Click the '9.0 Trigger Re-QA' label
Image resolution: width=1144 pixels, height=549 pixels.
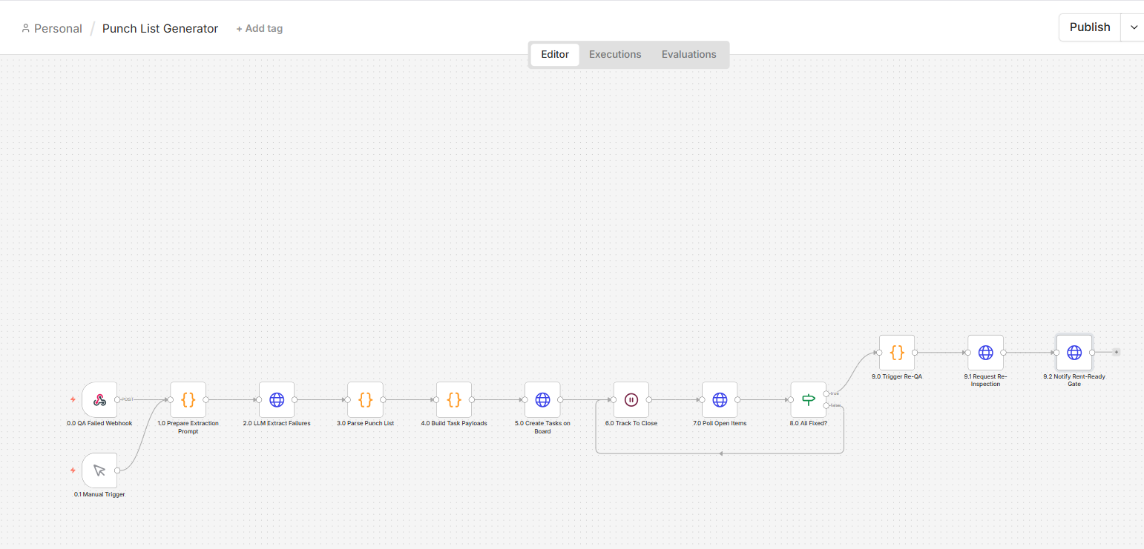pos(897,376)
